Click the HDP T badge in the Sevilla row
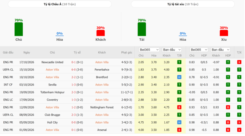 (228, 85)
